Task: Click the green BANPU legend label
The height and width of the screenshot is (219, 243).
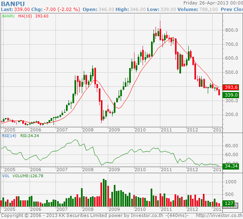Action: pyautogui.click(x=8, y=16)
